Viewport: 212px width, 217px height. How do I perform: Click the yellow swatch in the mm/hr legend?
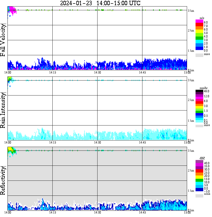pos(199,107)
